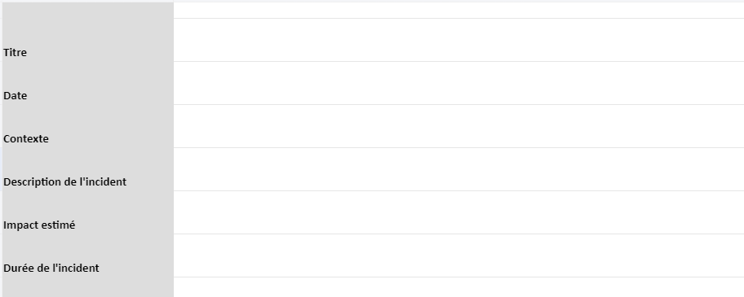Screen dimensions: 744x297
Task: Select the Impact estimé label cell
Action: pos(88,212)
